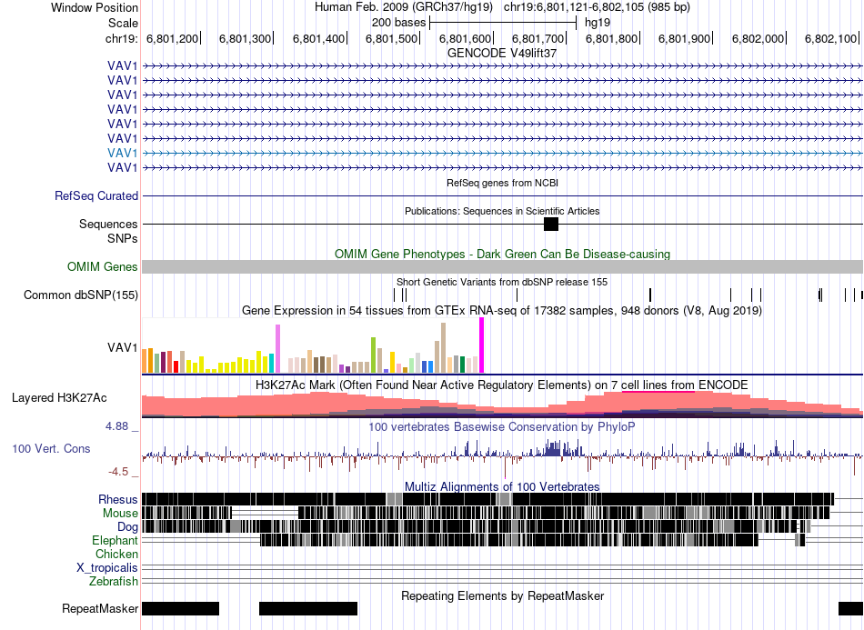Image resolution: width=864 pixels, height=630 pixels.
Task: Click the -4.5 PhyloP lower limit value
Action: (x=118, y=472)
